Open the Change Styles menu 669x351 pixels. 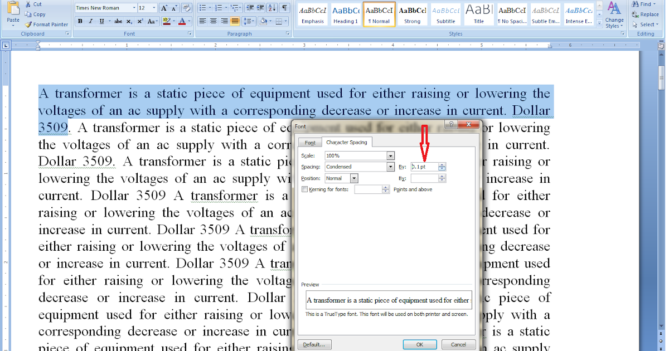point(614,17)
